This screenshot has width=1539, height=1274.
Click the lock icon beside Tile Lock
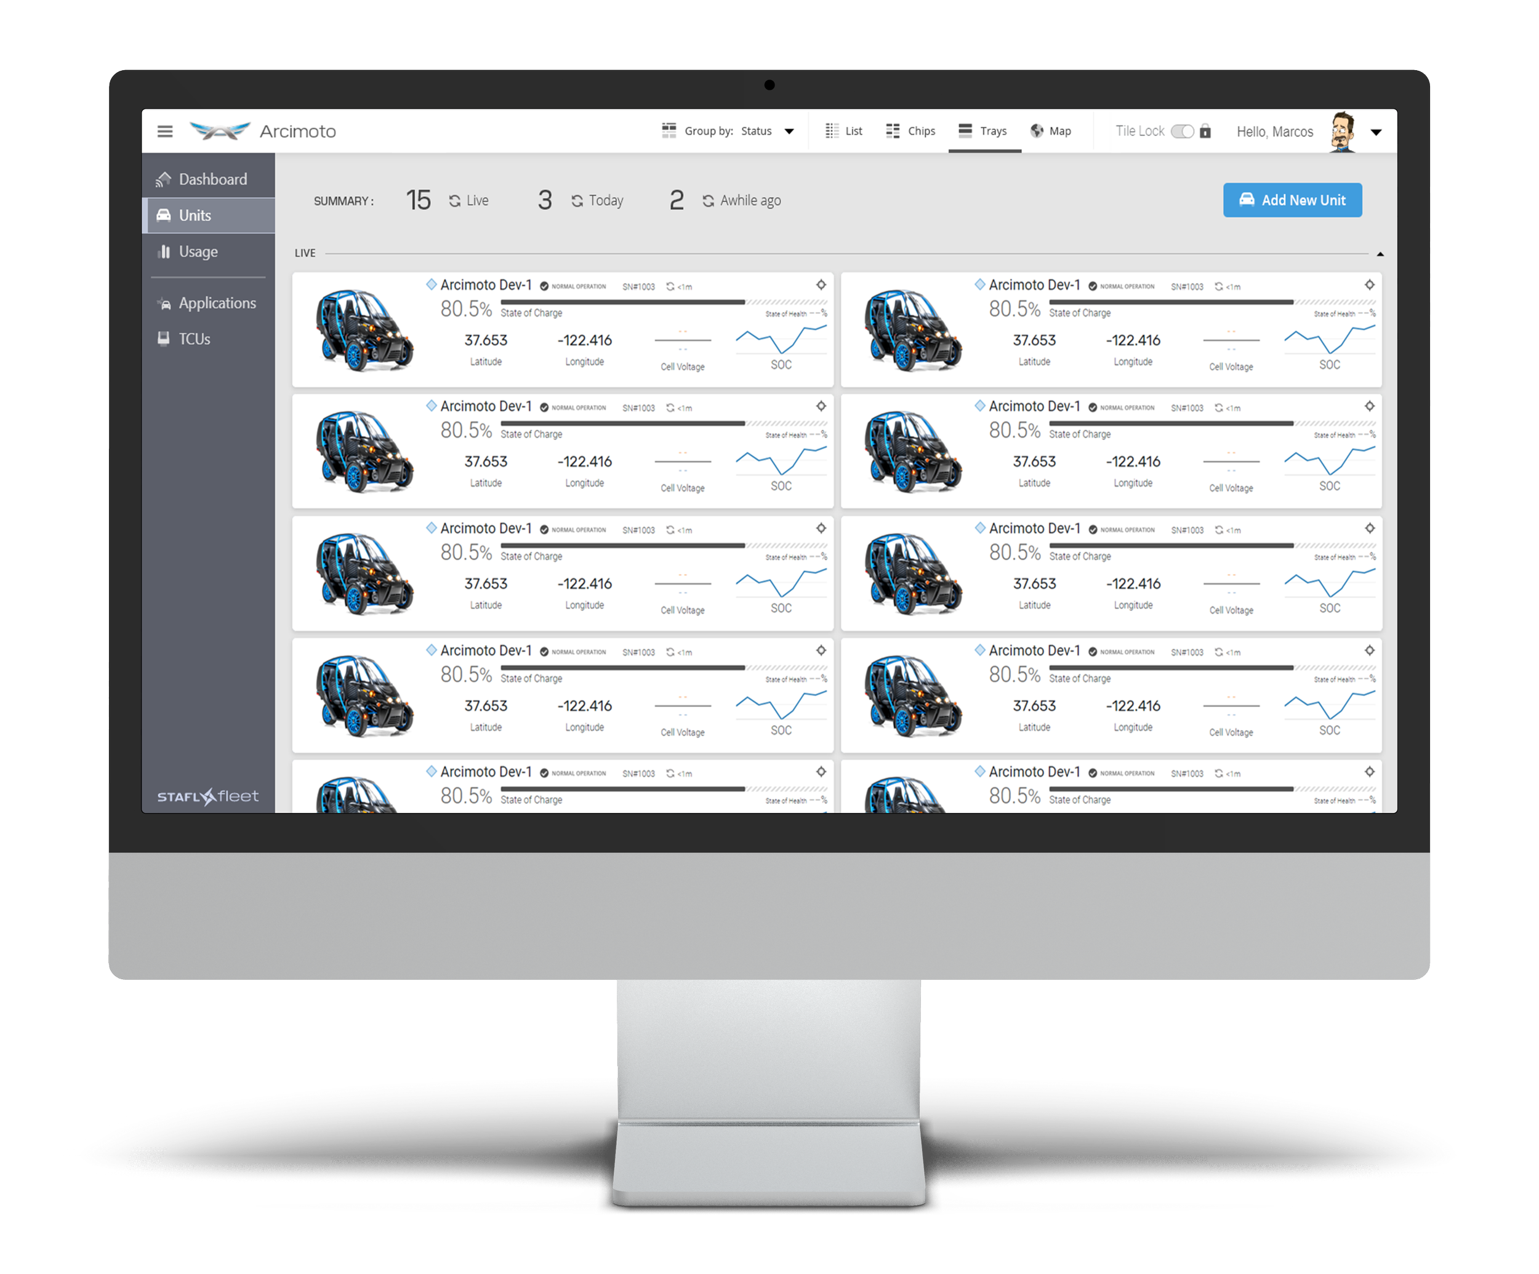1205,131
